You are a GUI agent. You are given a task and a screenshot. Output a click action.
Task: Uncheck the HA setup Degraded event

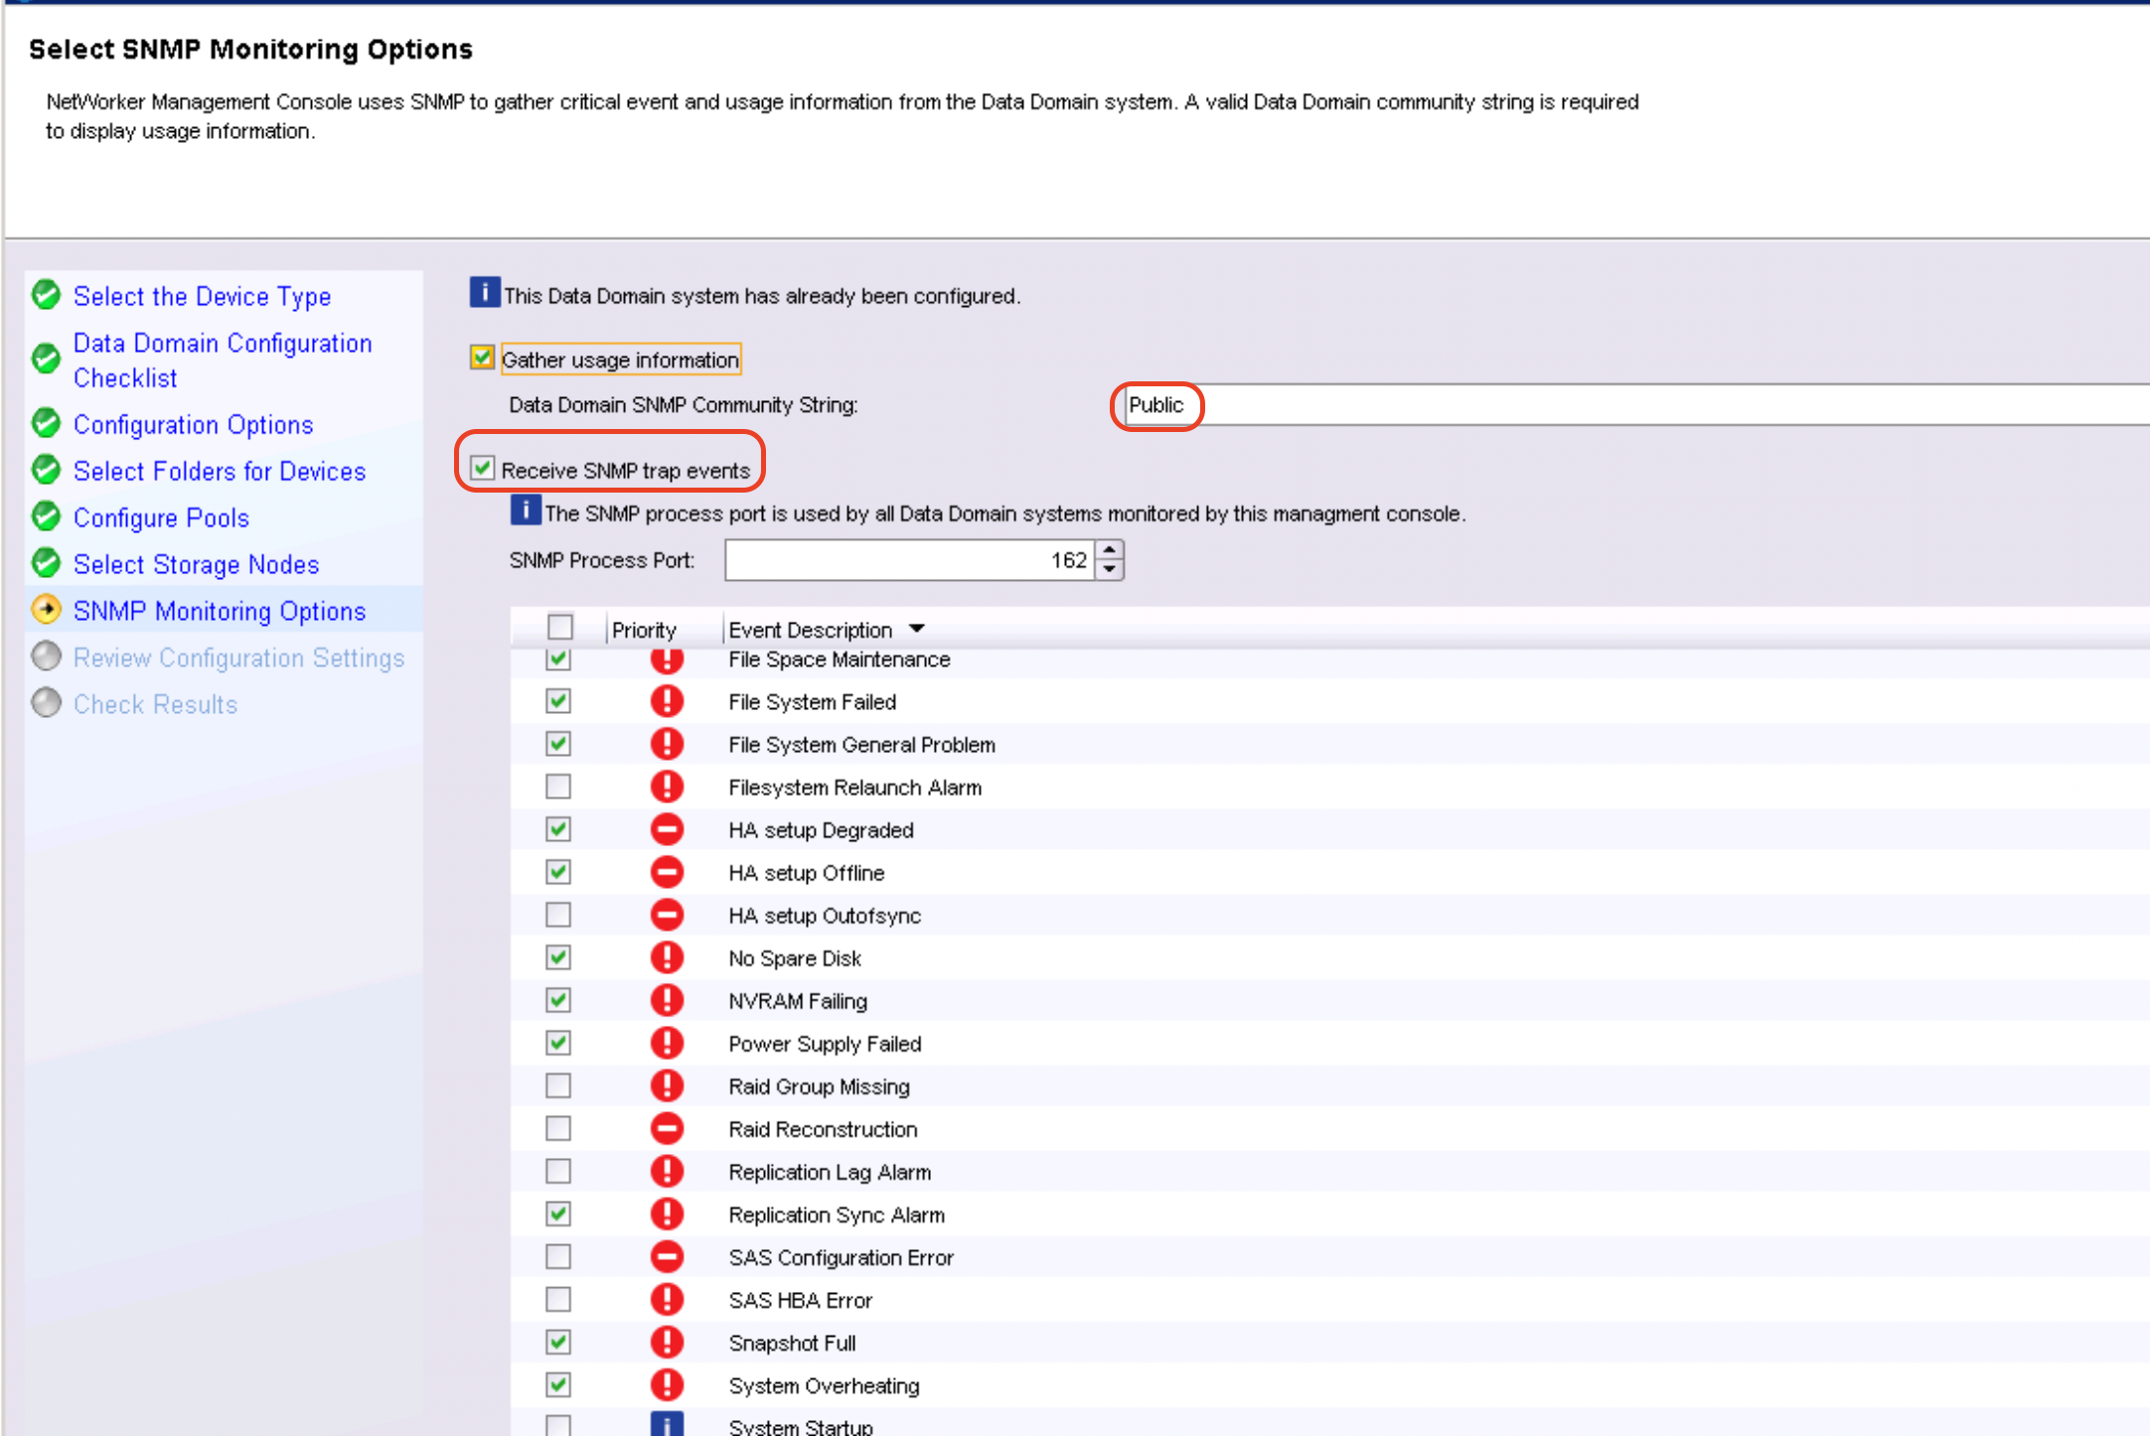pyautogui.click(x=558, y=829)
